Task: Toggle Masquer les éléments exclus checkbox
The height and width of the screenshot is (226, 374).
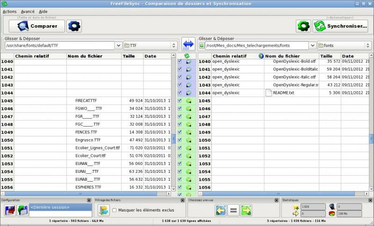Action: tap(115, 210)
